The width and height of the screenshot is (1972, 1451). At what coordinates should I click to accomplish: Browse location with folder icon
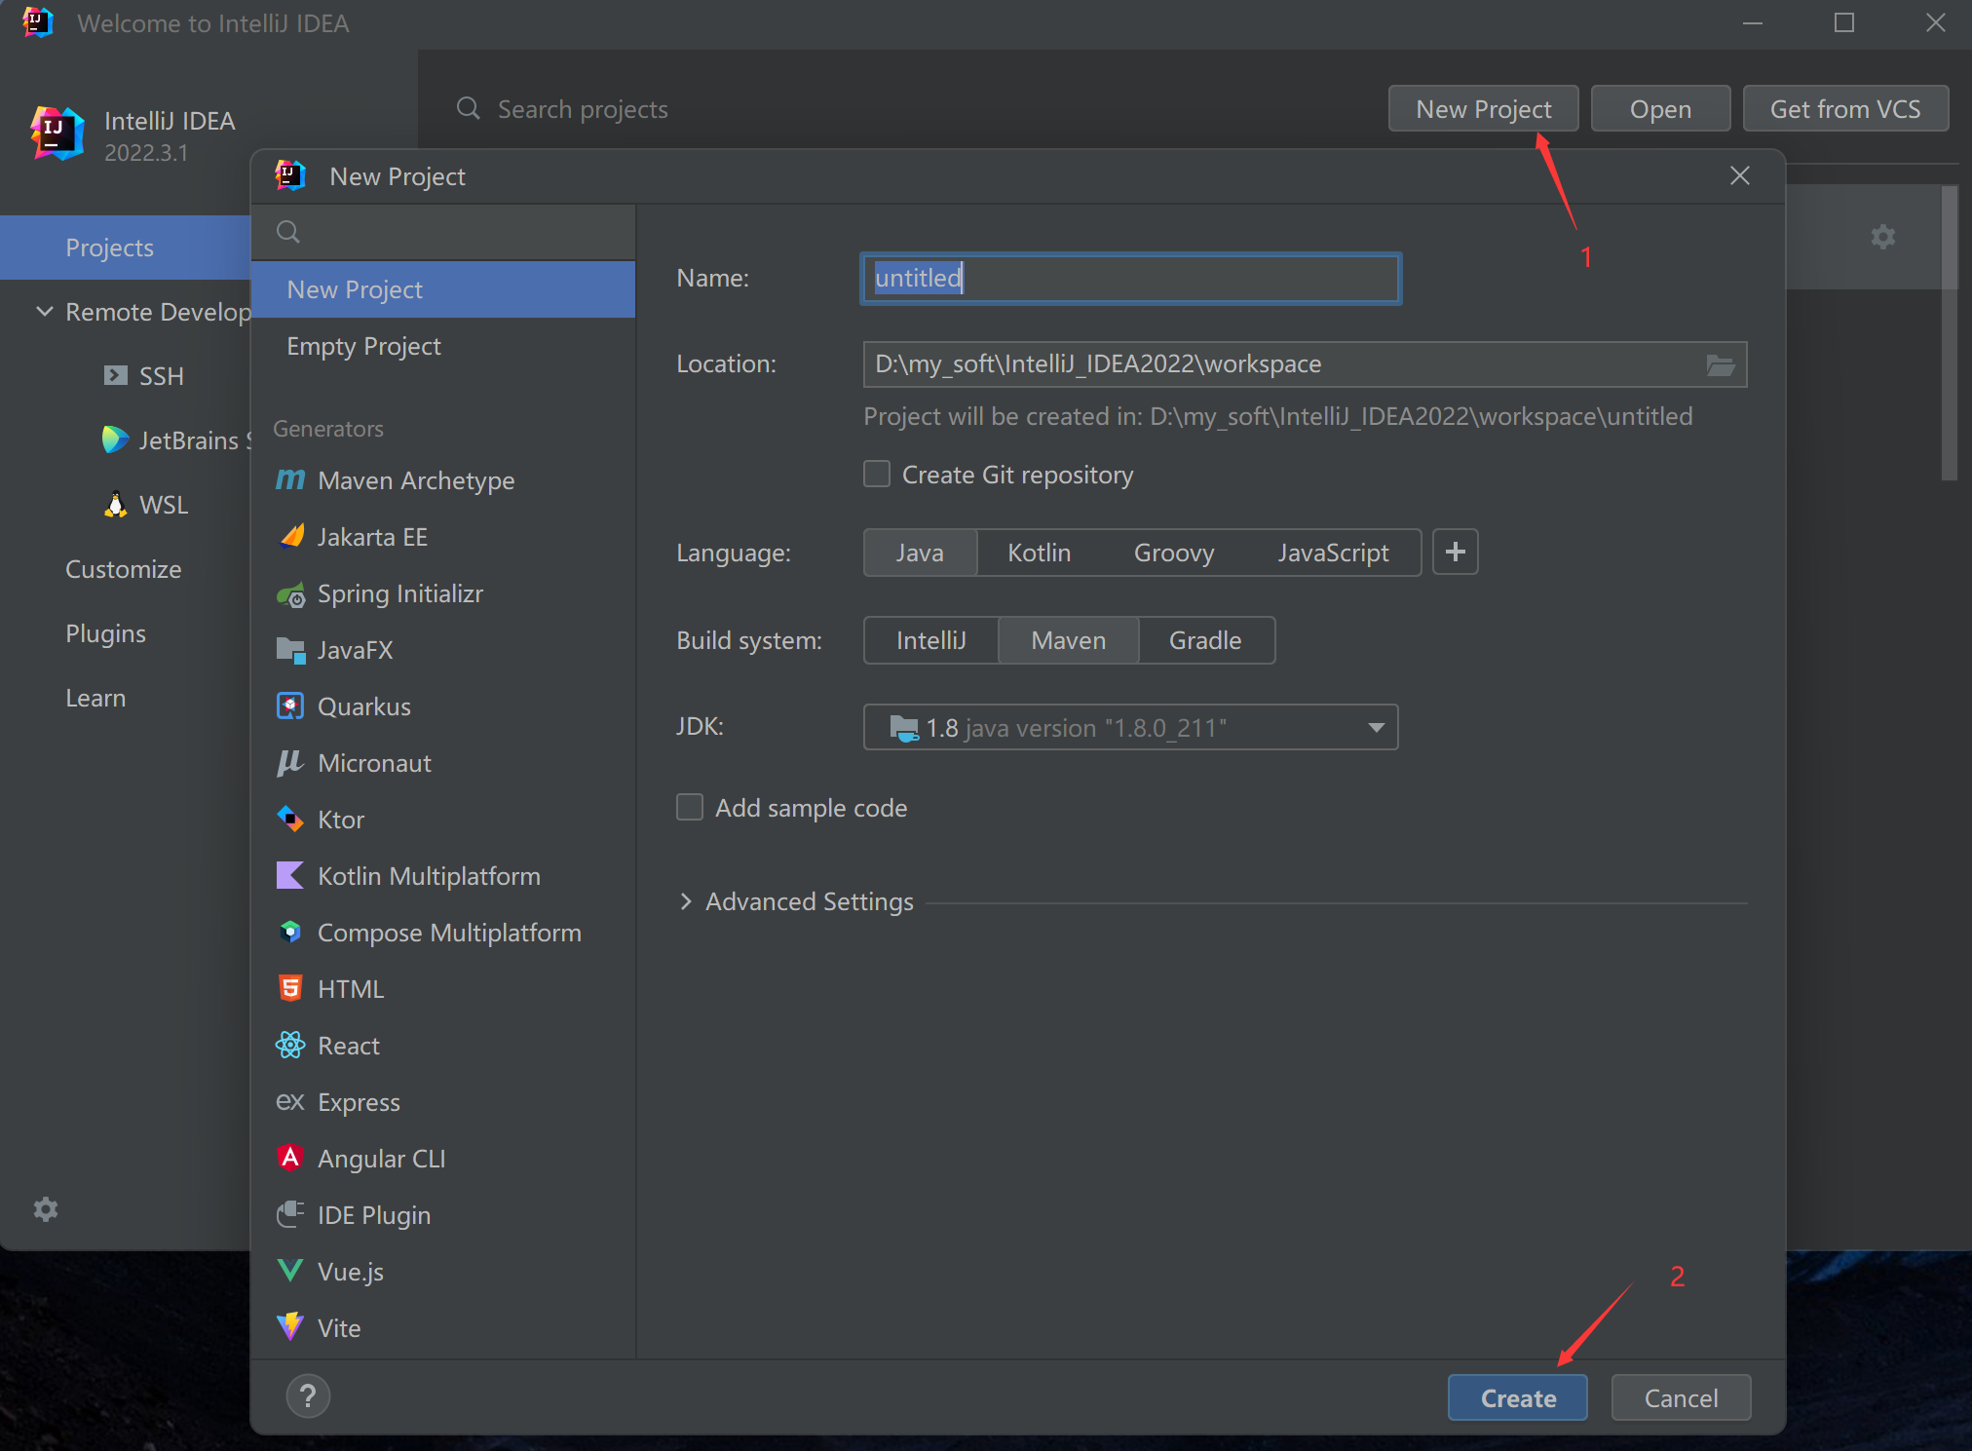pos(1721,364)
